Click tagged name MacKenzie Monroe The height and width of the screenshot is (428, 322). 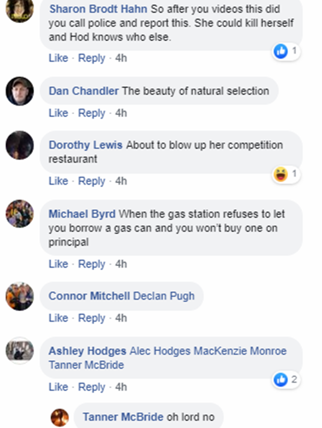pyautogui.click(x=240, y=351)
